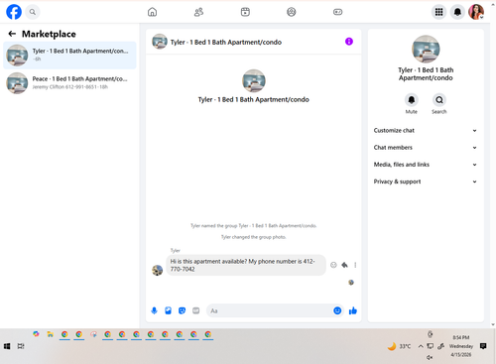Open the Facebook menu grid icon
Screen dimensions: 496x364
(438, 12)
